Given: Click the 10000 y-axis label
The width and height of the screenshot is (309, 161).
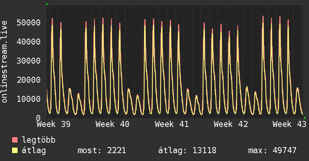Looking at the screenshot, I should pyautogui.click(x=28, y=99).
